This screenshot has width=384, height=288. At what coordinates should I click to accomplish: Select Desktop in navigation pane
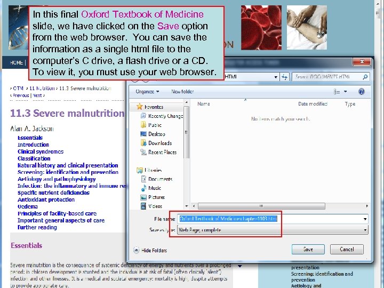click(x=153, y=134)
